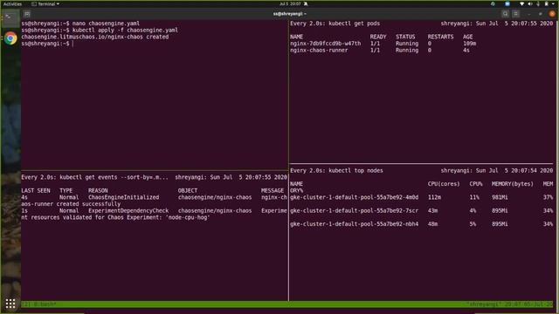Click the ExperimentDependencyCheck reason

click(128, 211)
